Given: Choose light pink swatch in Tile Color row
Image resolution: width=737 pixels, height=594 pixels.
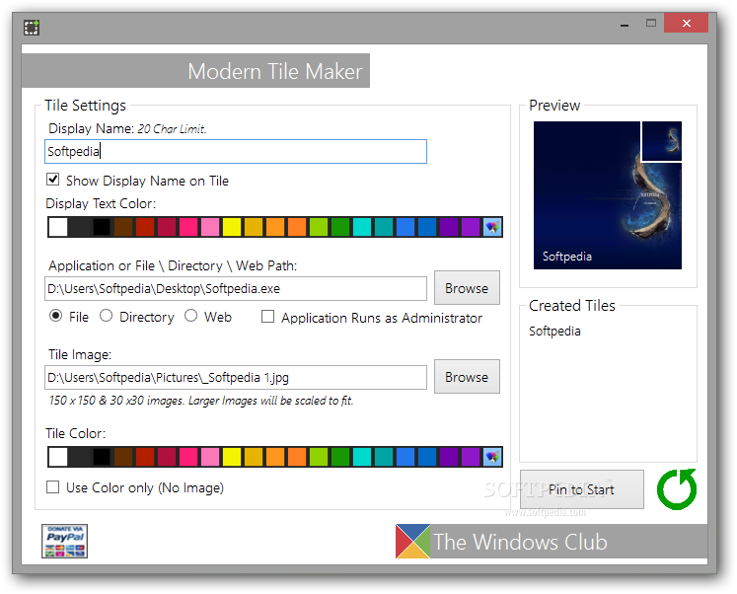Looking at the screenshot, I should (210, 457).
